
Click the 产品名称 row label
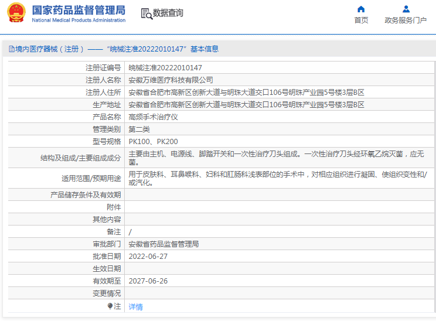click(x=107, y=117)
